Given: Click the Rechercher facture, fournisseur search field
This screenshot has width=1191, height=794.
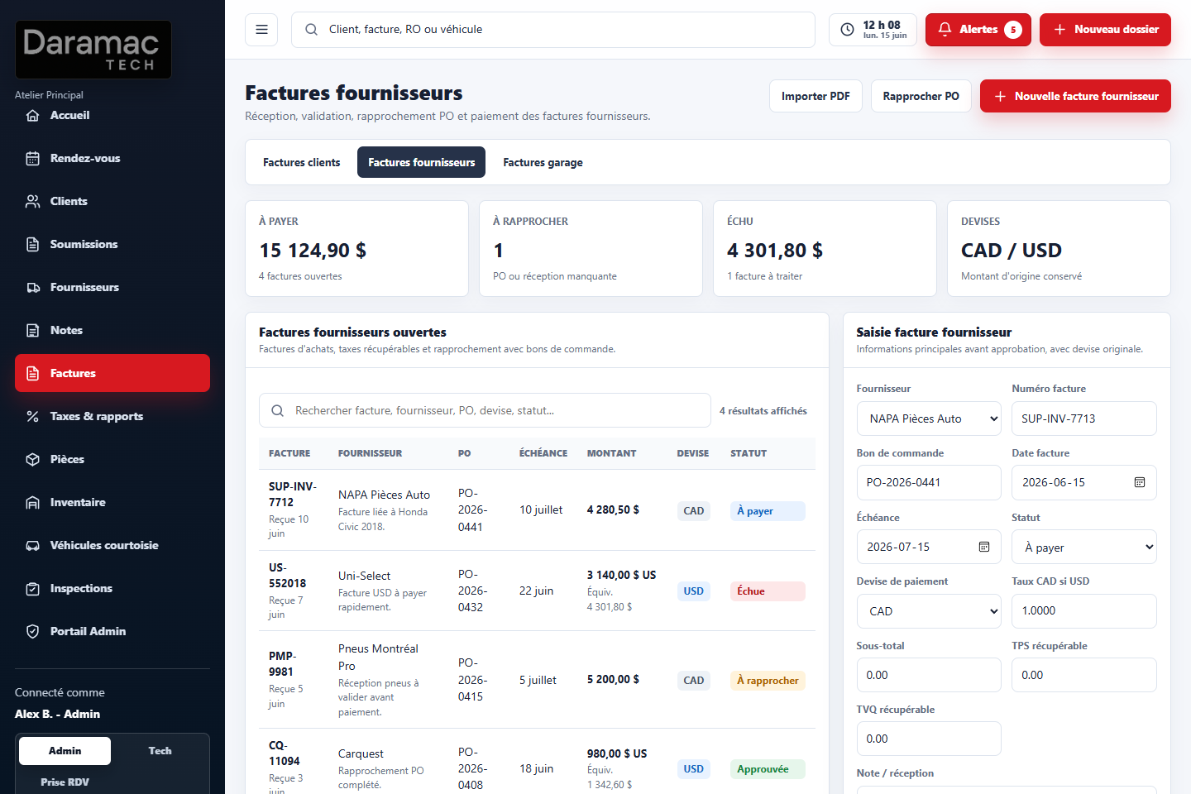Looking at the screenshot, I should click(x=485, y=410).
